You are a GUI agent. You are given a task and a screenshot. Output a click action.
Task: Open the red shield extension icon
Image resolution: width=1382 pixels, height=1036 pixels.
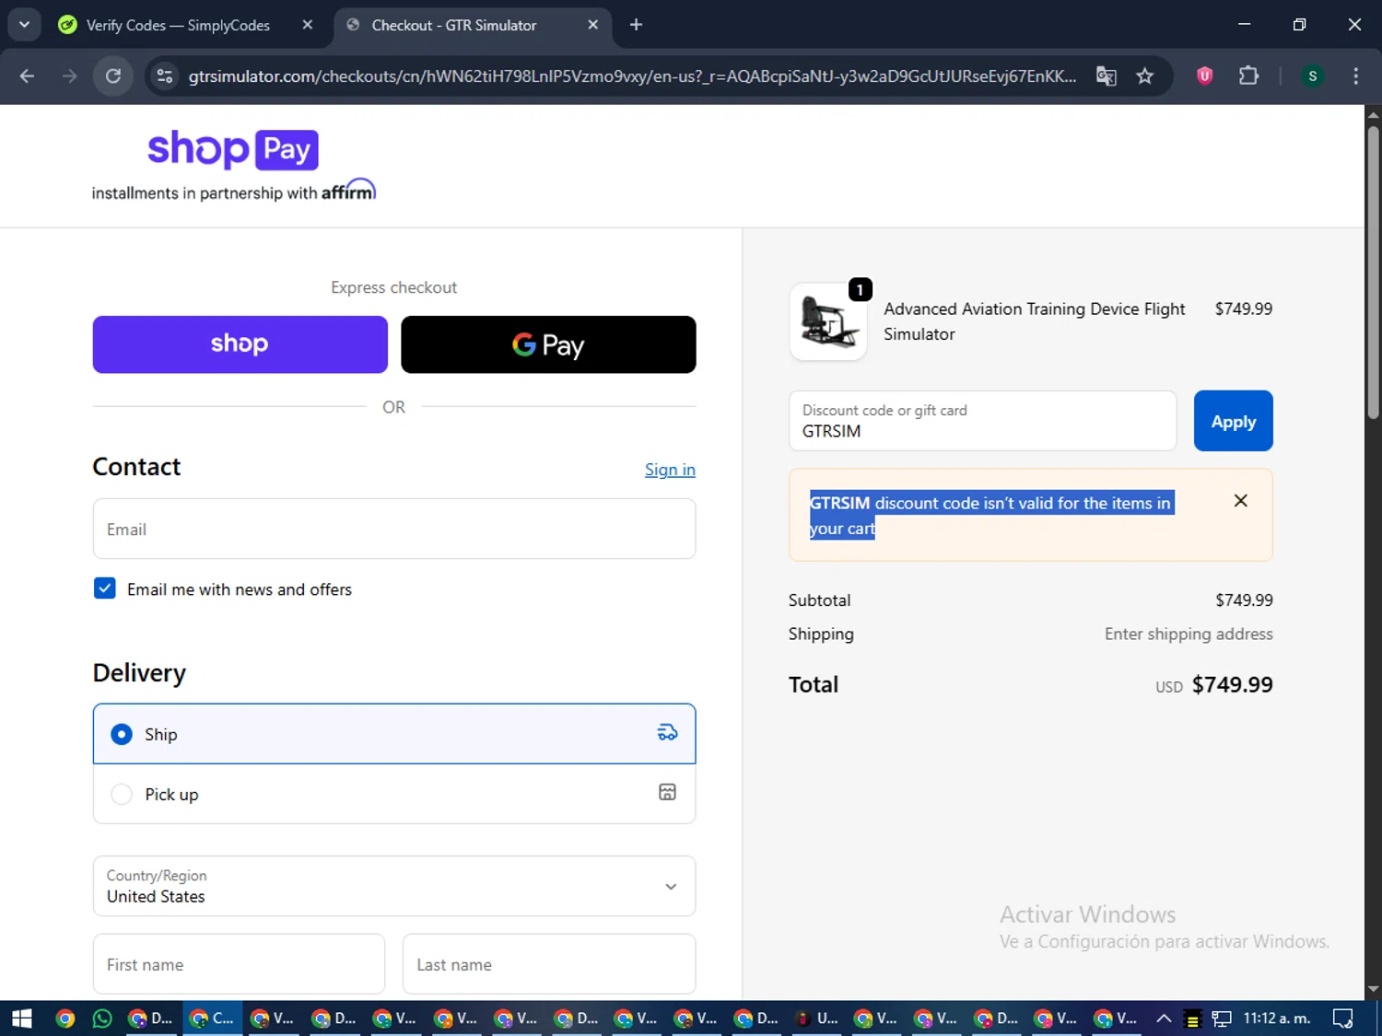[x=1204, y=76]
